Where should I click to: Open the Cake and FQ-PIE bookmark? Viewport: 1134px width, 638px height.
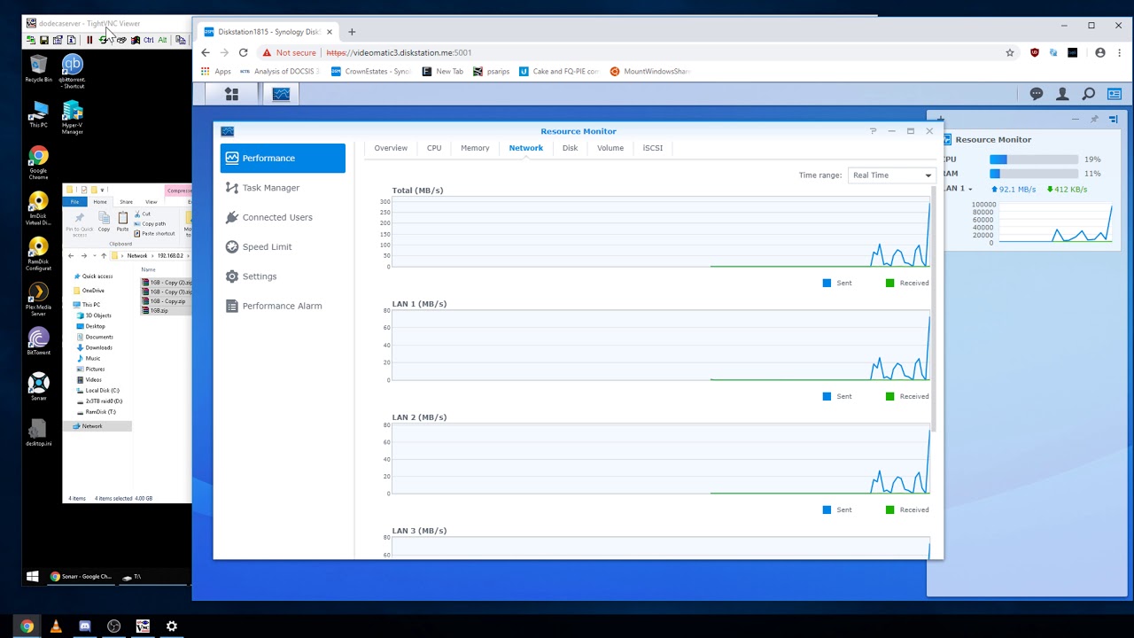(559, 71)
